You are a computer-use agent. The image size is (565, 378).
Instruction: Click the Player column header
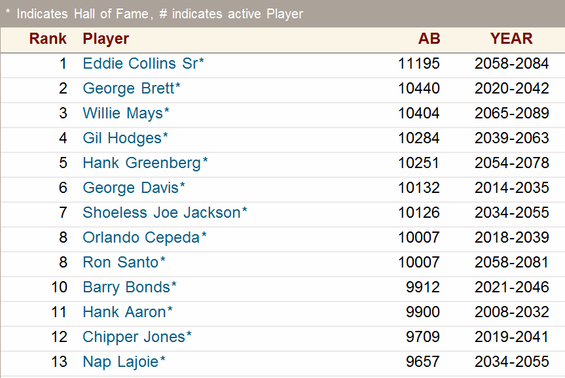106,39
